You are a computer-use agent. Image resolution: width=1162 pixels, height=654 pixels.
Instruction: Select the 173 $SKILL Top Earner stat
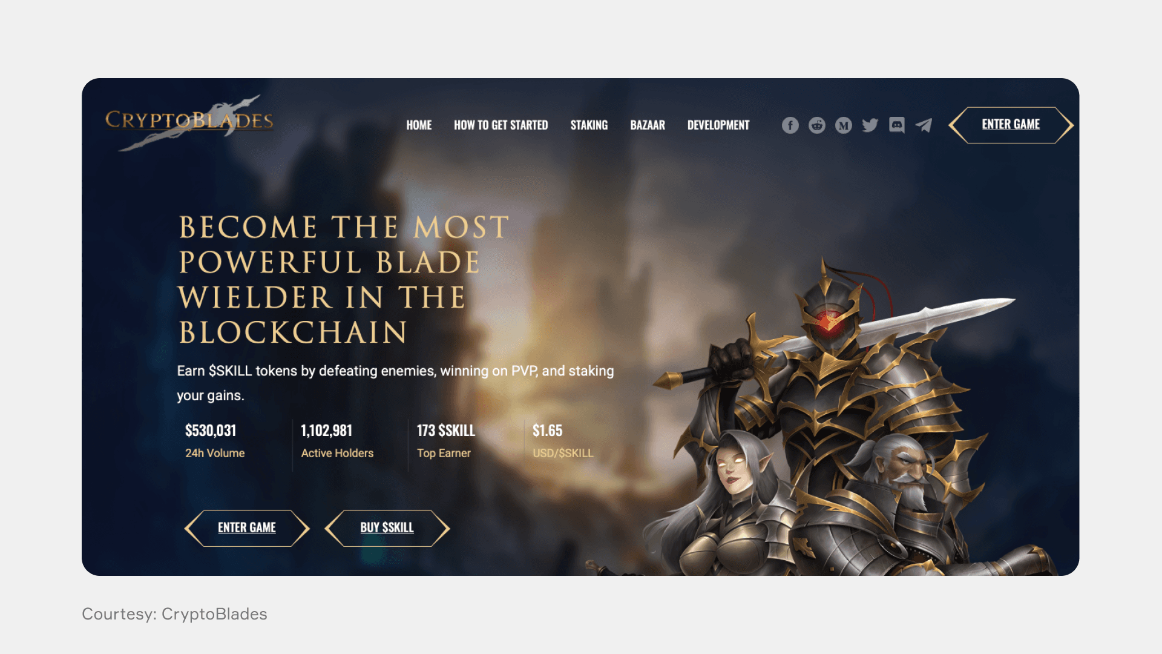click(x=446, y=441)
